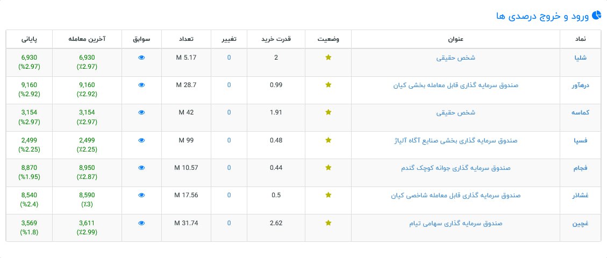The image size is (607, 258).
Task: Click the star icon in the شلیا row
Action: [x=329, y=58]
